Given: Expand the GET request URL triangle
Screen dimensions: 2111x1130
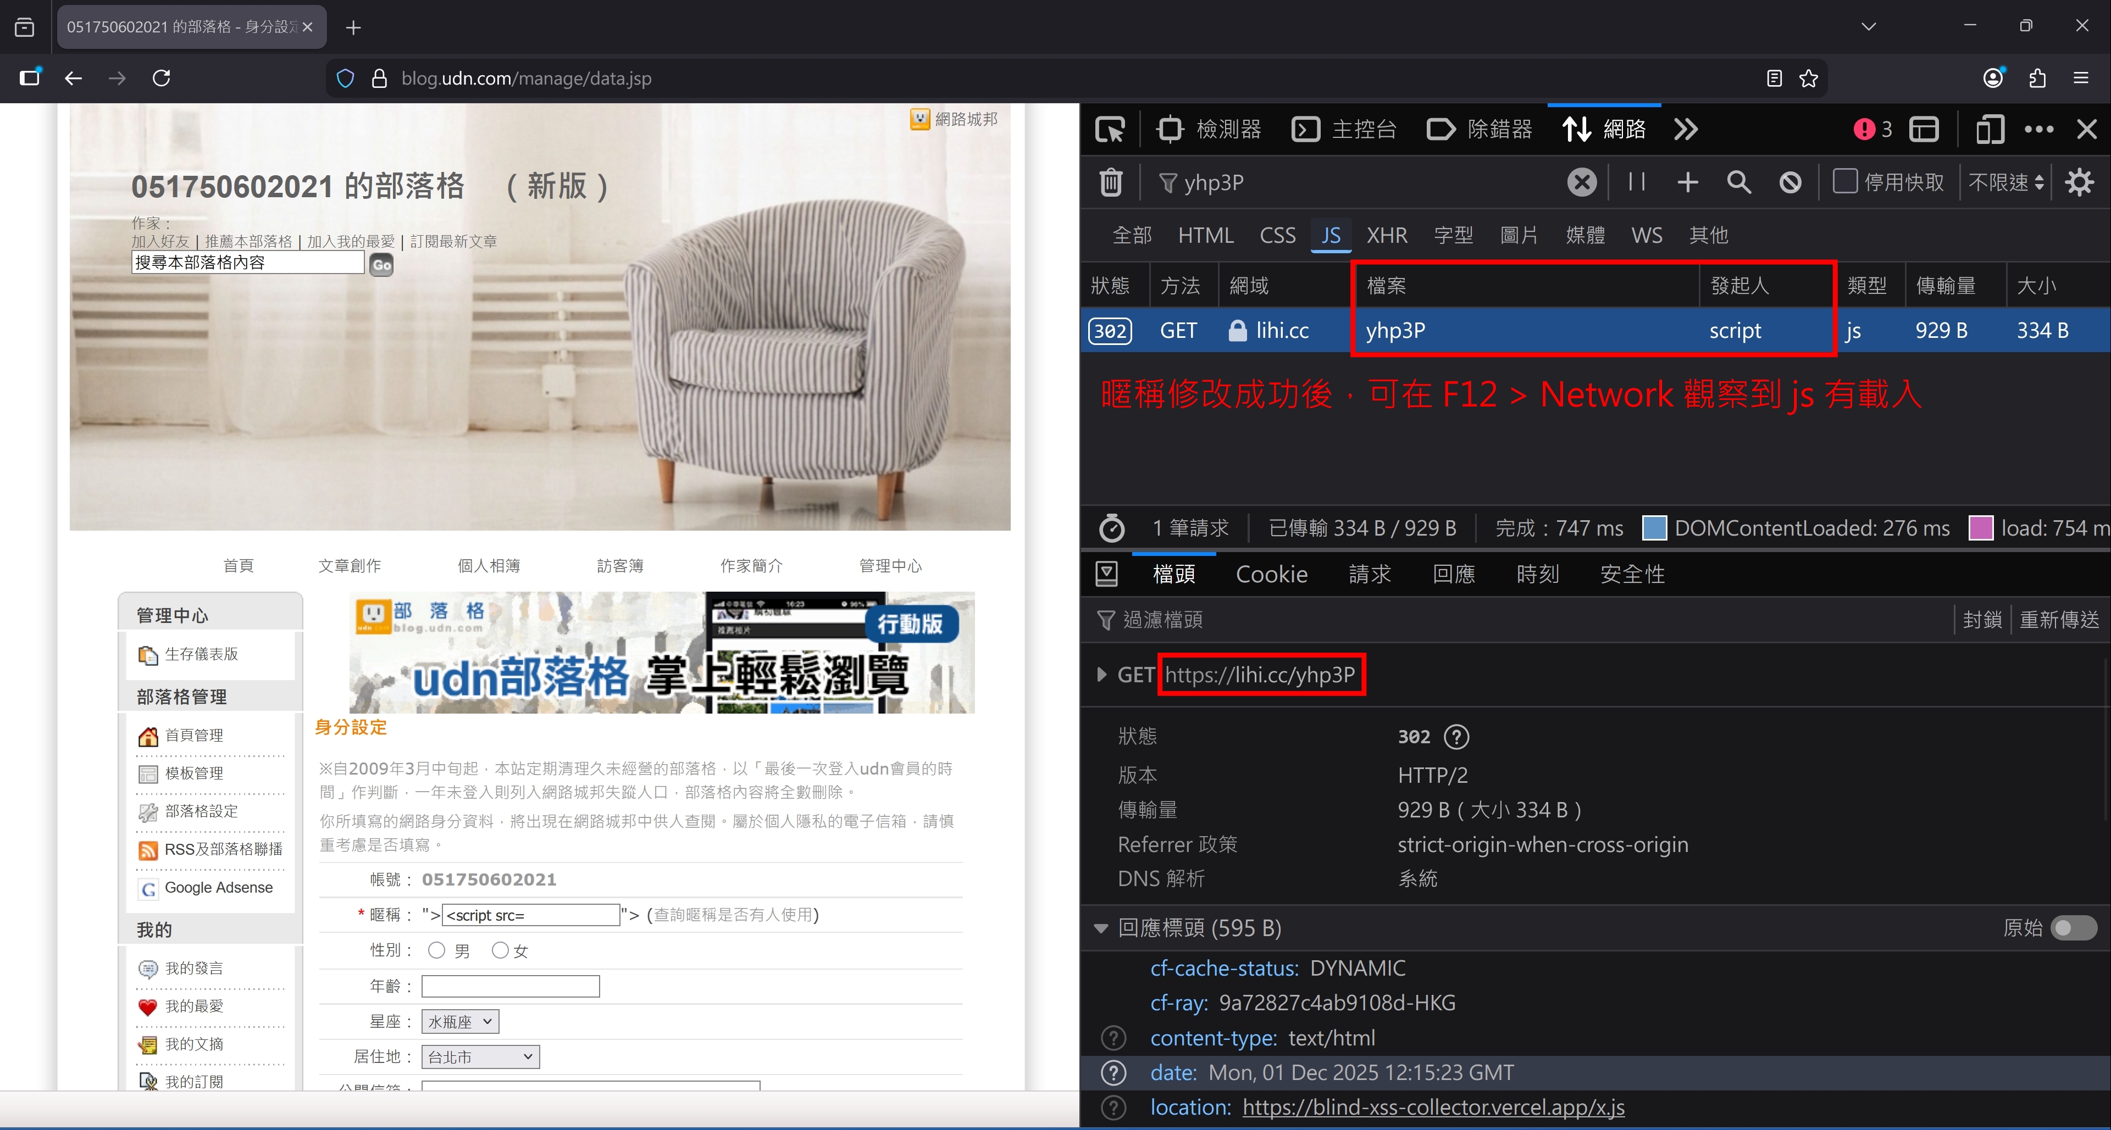Looking at the screenshot, I should click(1101, 675).
